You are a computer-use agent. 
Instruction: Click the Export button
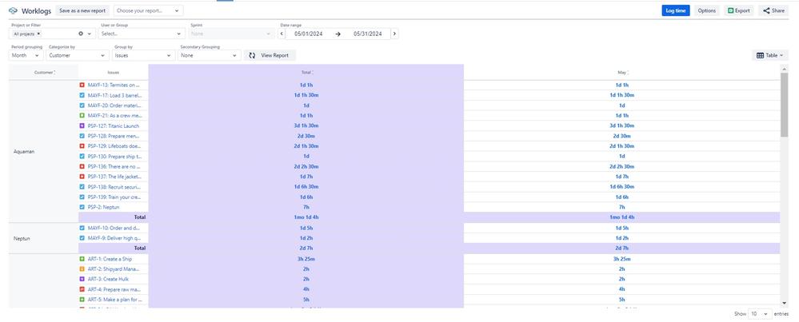739,10
